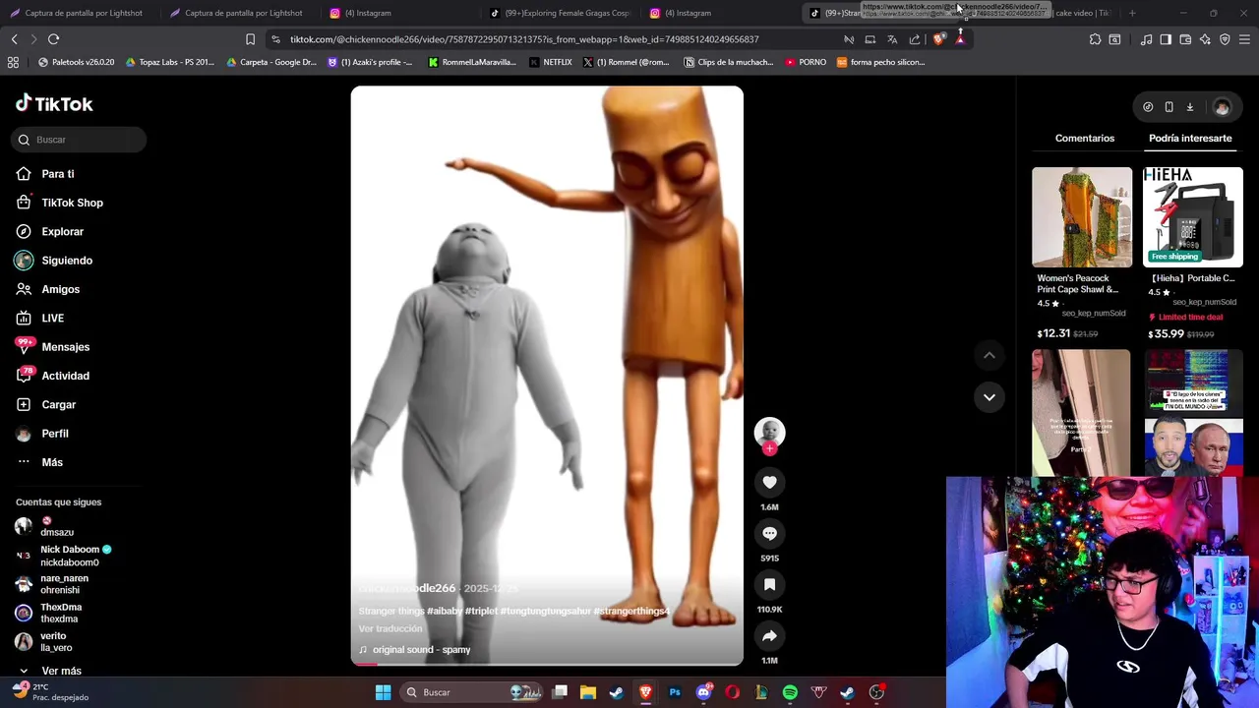Open the TikTok coins icon in top pill
Viewport: 1259px width, 708px height.
[x=1148, y=107]
